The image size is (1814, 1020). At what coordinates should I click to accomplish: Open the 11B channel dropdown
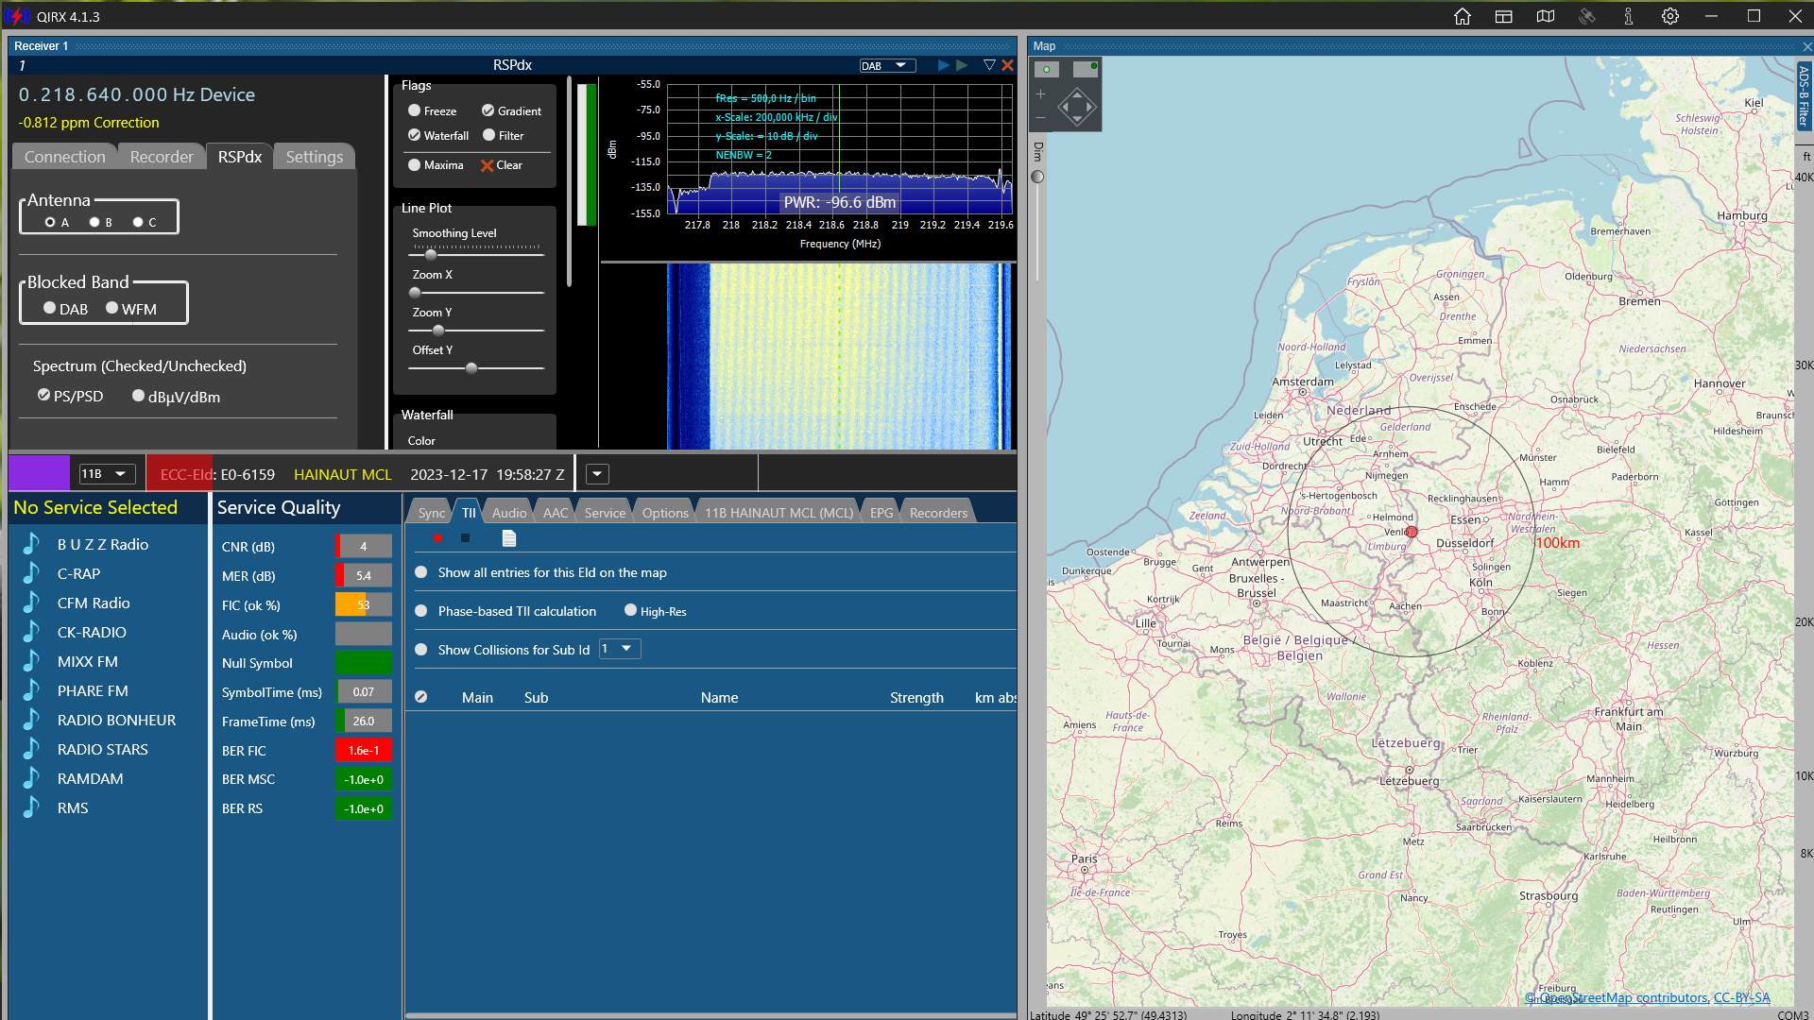pyautogui.click(x=107, y=474)
